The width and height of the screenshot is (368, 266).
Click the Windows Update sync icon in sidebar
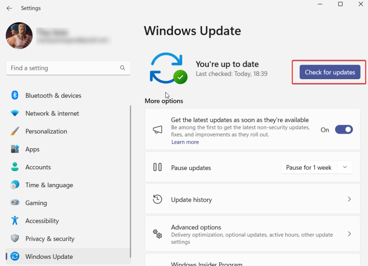click(x=15, y=256)
